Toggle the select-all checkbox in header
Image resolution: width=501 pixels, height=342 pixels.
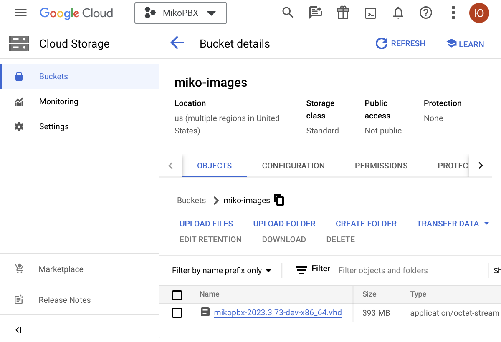177,295
